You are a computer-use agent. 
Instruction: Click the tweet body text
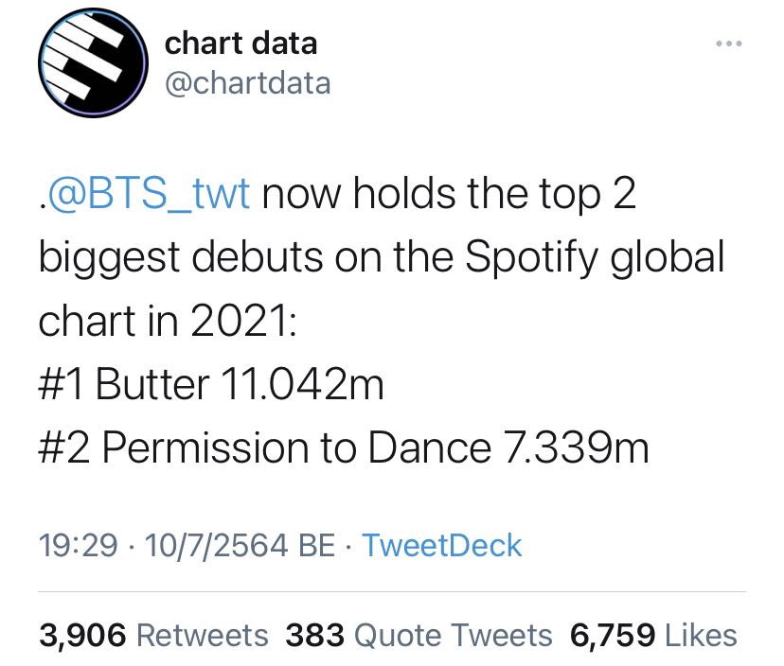382,320
